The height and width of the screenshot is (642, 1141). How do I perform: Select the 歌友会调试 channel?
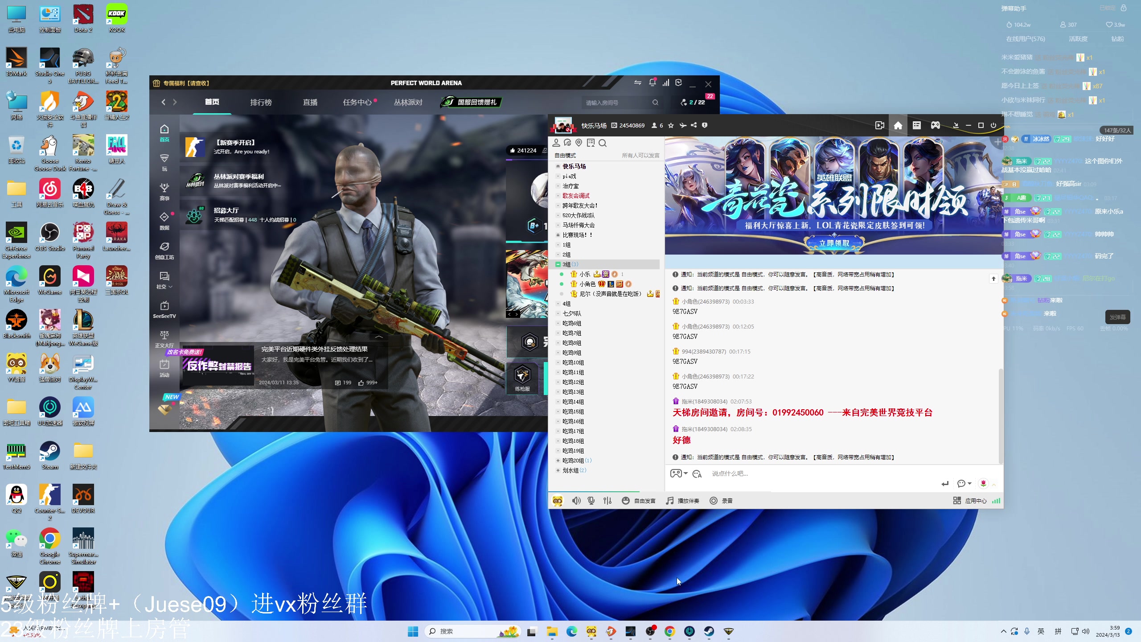point(576,196)
